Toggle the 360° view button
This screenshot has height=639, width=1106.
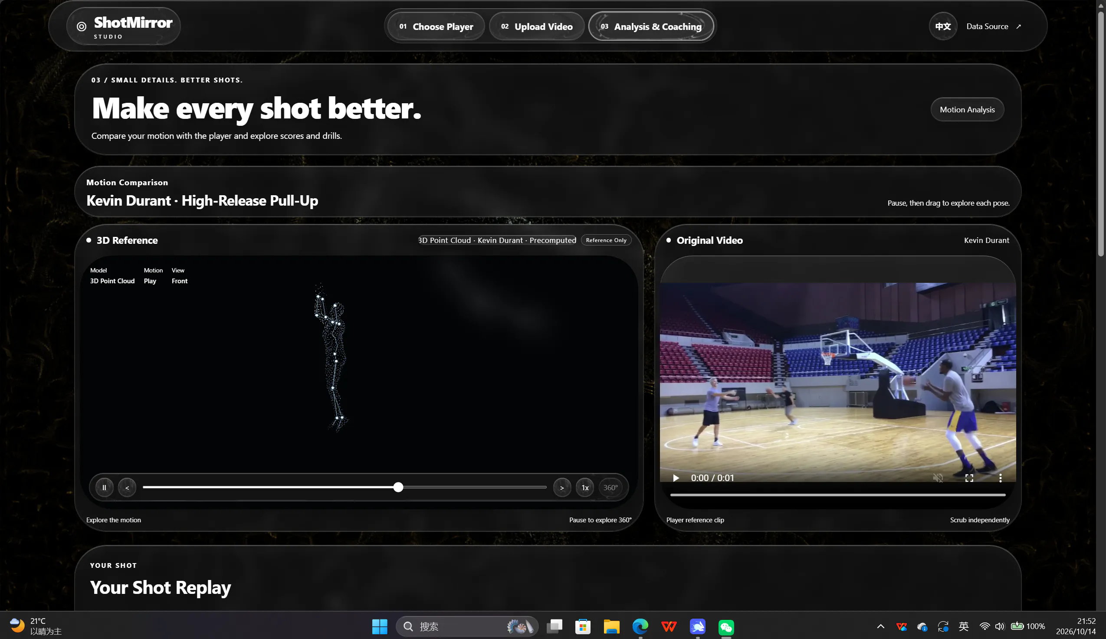pos(610,487)
